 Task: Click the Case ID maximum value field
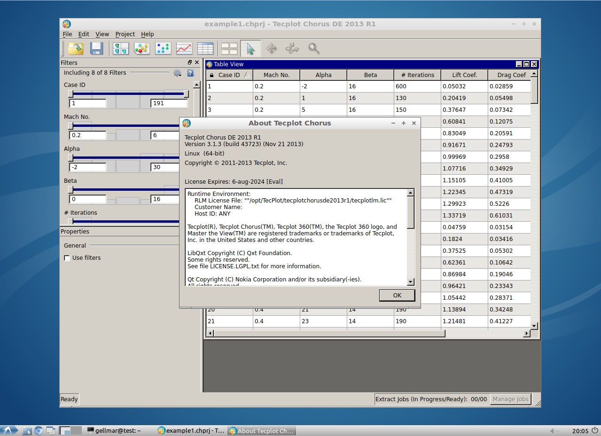coord(169,103)
